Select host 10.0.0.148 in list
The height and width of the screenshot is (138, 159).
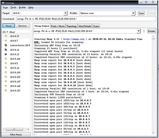(x=15, y=86)
